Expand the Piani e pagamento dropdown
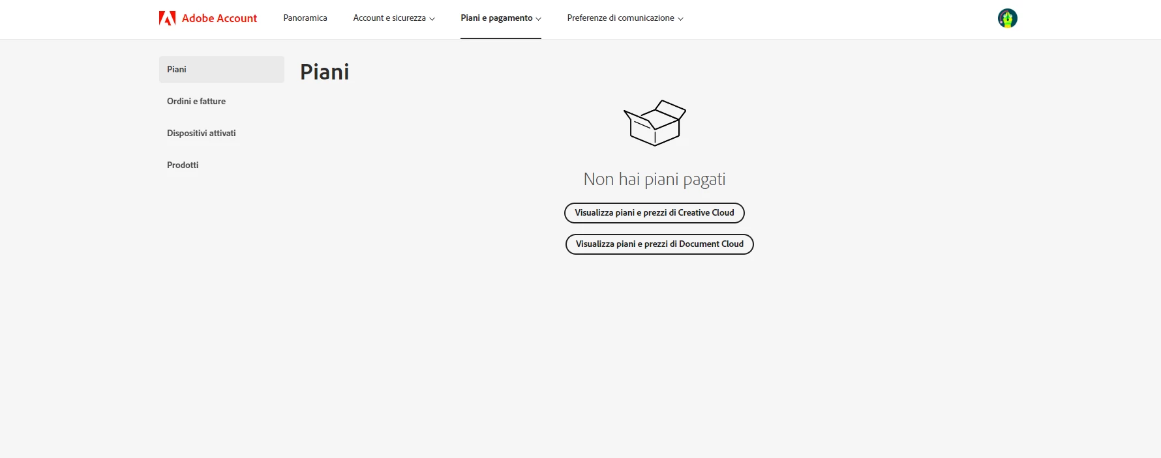The image size is (1161, 458). point(501,18)
